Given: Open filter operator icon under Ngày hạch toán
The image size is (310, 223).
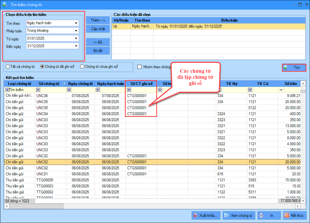Looking at the screenshot, I should [x=98, y=89].
